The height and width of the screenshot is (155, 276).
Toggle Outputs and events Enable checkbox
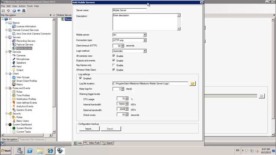pos(114,60)
